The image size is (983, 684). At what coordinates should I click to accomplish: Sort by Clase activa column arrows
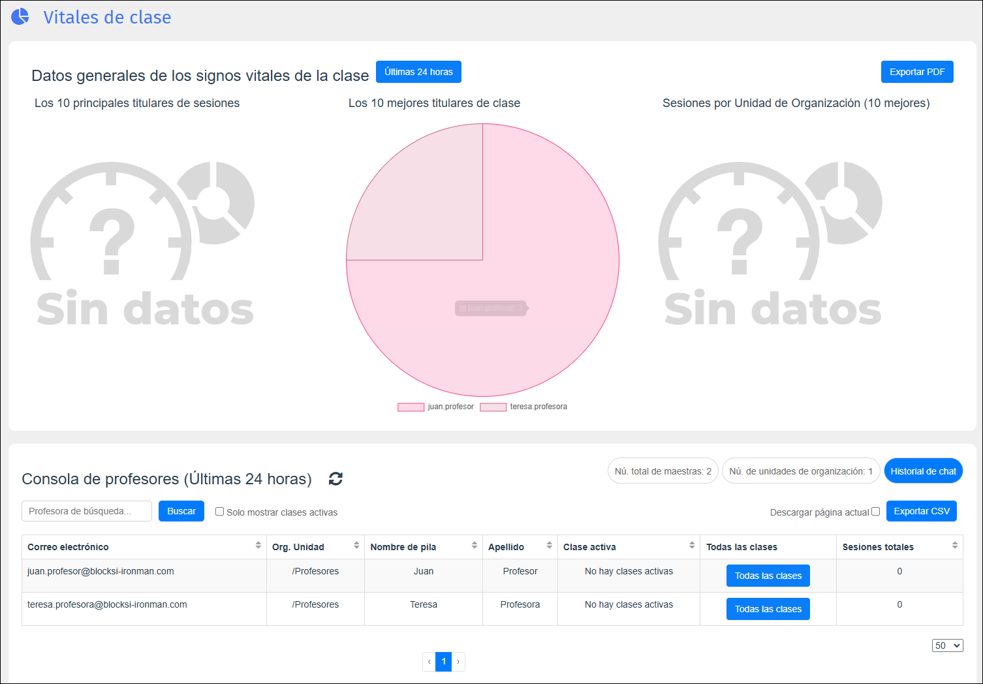click(x=692, y=546)
